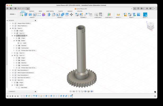The width and height of the screenshot is (163, 106).
Task: Click the ViewCube in the viewport corner
Action: tap(151, 26)
